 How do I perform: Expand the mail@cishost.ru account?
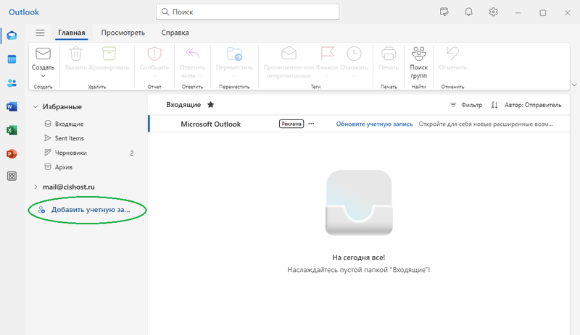(36, 187)
